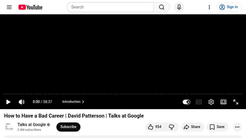This screenshot has width=246, height=138.
Task: Enter full screen mode
Action: 236,102
